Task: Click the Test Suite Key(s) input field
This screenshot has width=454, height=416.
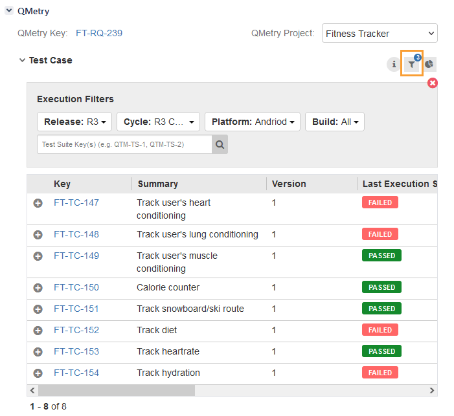Action: pos(124,144)
